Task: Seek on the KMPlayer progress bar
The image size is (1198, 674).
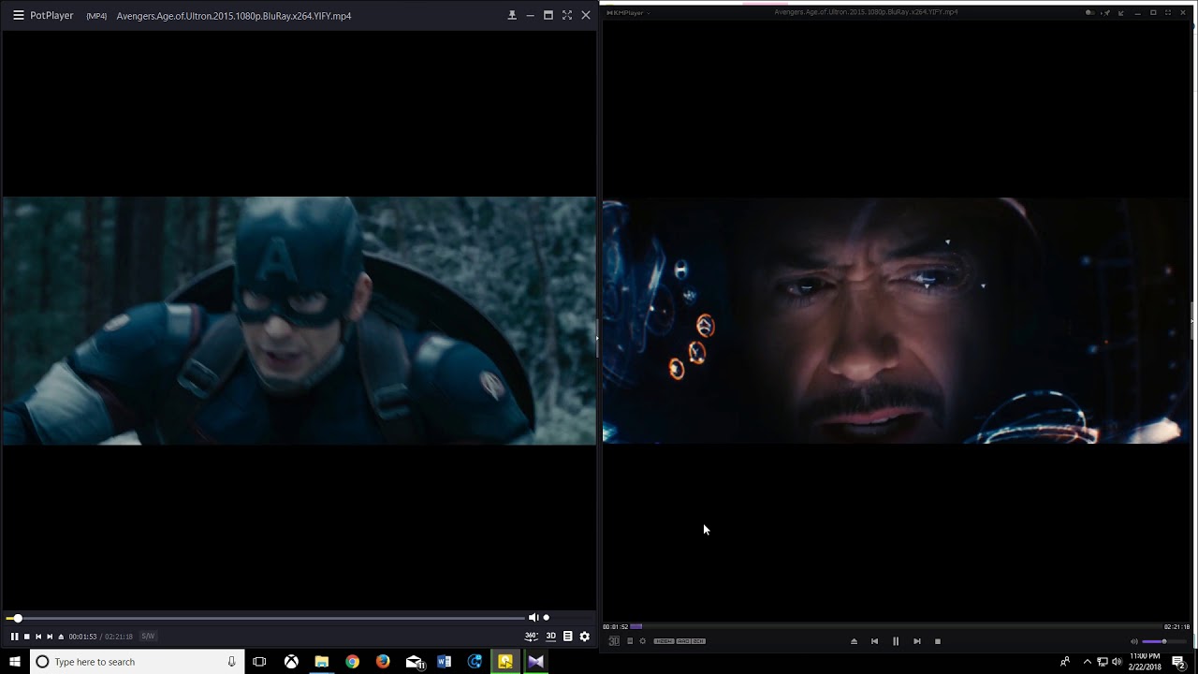Action: [x=897, y=626]
